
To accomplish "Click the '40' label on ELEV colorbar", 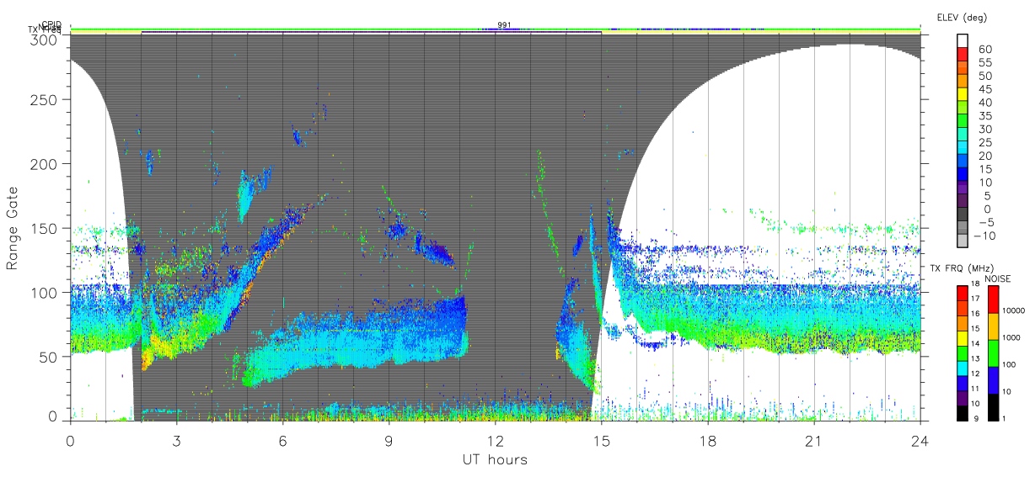I will tap(985, 103).
